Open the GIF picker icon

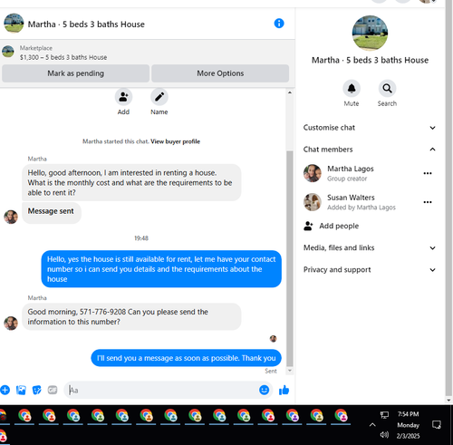[53, 390]
